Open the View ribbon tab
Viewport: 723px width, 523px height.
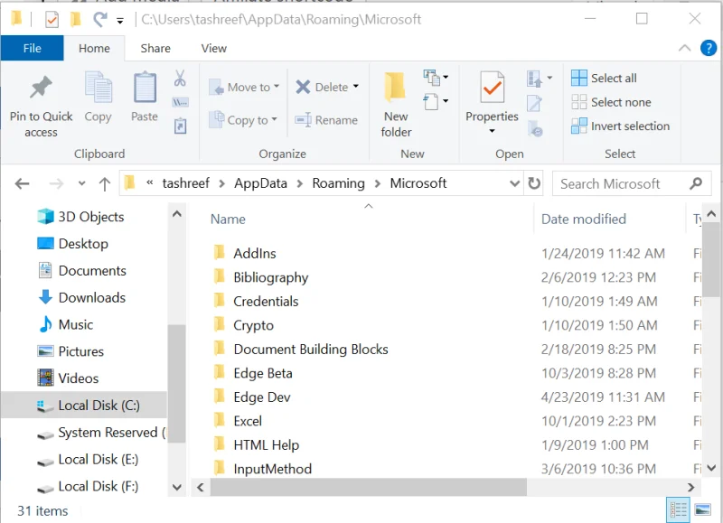(213, 48)
